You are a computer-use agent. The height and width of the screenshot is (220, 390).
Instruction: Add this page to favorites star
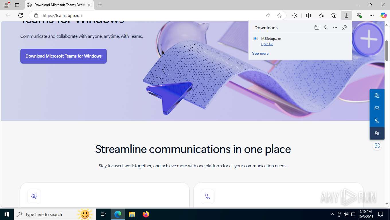[x=279, y=15]
